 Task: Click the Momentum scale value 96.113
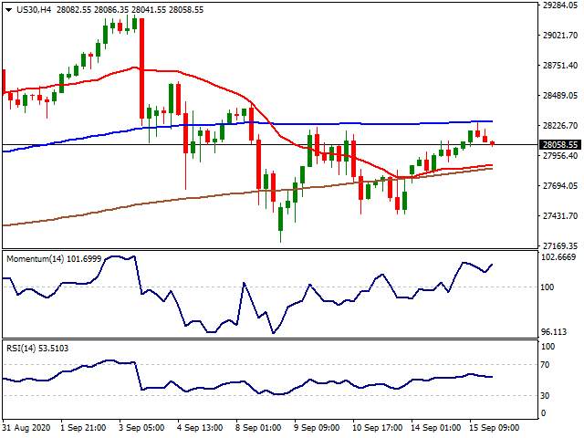click(x=554, y=331)
